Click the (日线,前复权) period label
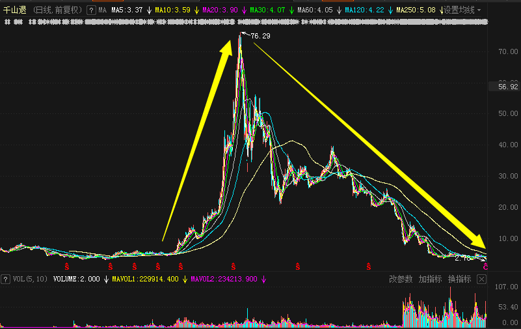Screen dimensions: 521x329 pos(58,10)
